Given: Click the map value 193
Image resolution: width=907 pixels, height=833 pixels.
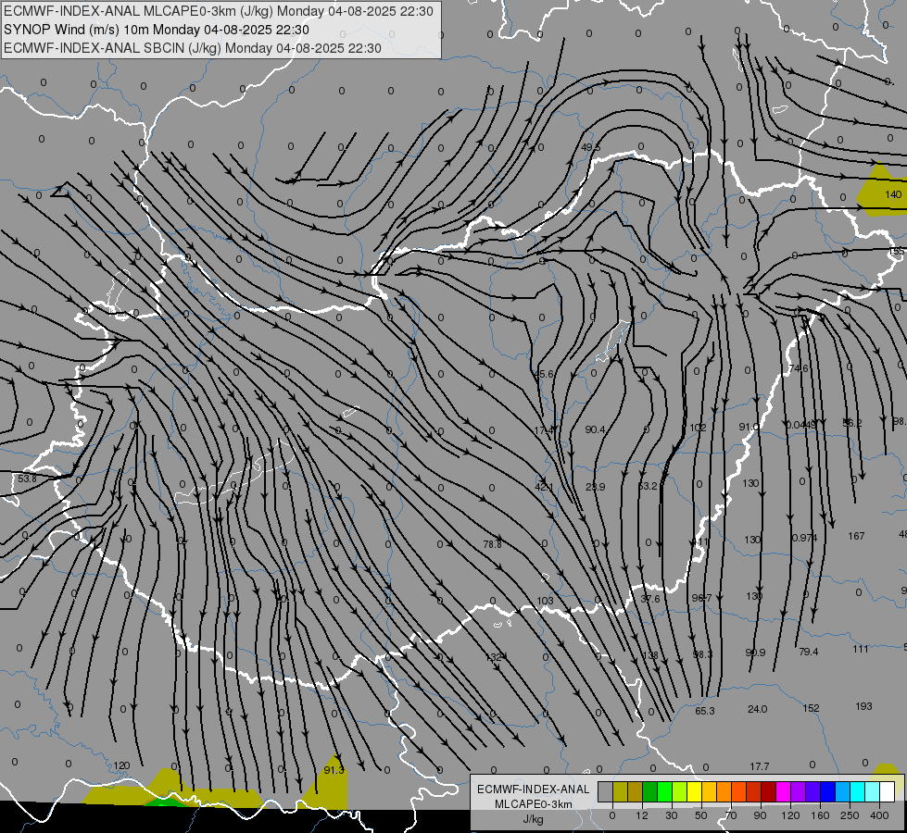Looking at the screenshot, I should pyautogui.click(x=863, y=706).
